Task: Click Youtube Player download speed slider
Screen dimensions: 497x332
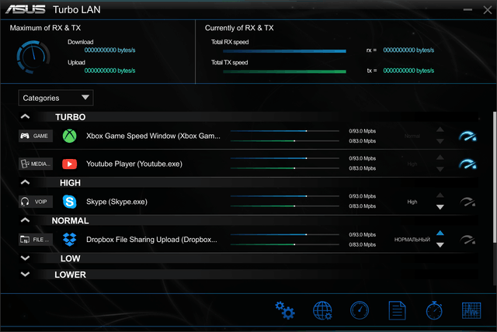Action: (x=285, y=158)
